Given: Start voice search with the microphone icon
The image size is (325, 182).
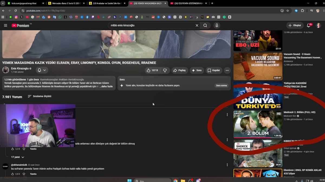Looking at the screenshot, I should (x=217, y=25).
